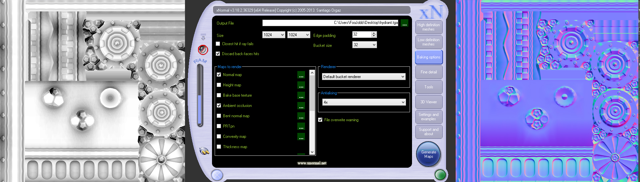The height and width of the screenshot is (182, 640).
Task: Open the Bucket size dropdown
Action: pyautogui.click(x=364, y=45)
